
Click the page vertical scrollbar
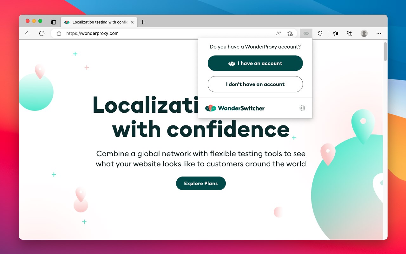point(385,51)
